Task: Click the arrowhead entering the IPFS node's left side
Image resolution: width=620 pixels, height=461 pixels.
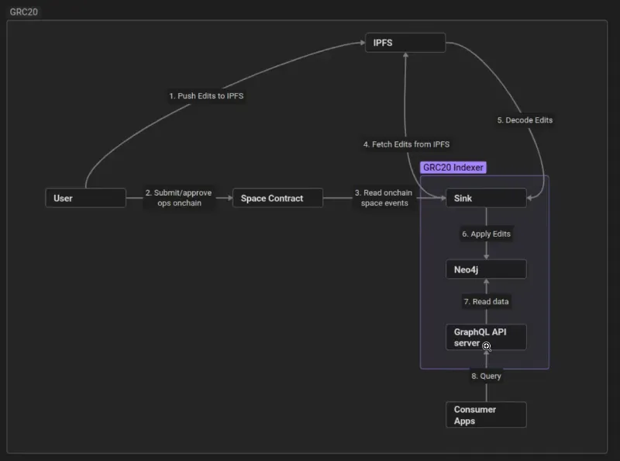Action: click(362, 44)
